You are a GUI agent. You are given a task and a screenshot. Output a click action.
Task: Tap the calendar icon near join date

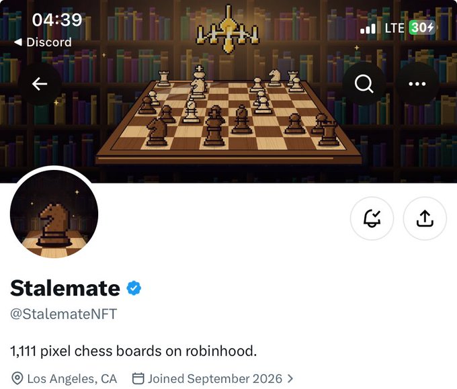(x=138, y=378)
